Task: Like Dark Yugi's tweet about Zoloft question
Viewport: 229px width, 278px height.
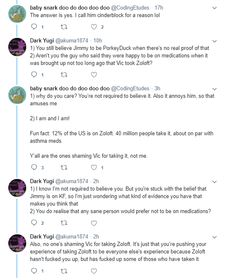Action: tap(94, 74)
